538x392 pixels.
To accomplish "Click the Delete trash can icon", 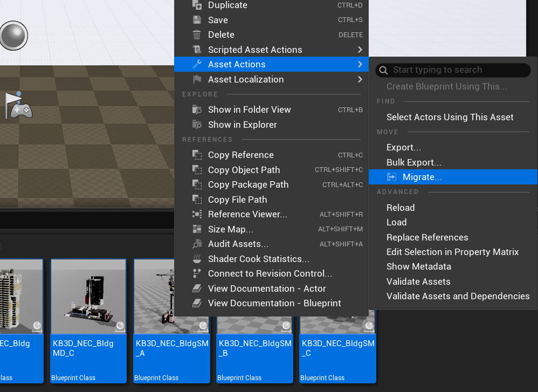I will pyautogui.click(x=197, y=35).
